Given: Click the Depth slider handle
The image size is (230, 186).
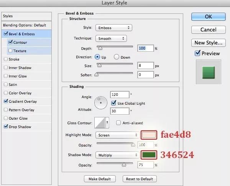Looking at the screenshot, I should (x=100, y=48).
